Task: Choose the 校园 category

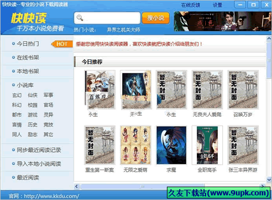Action: coord(32,105)
